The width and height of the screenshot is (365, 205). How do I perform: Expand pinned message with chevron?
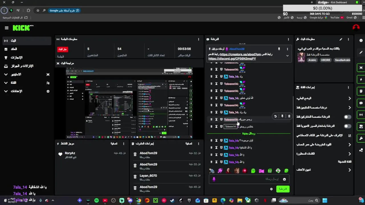(x=287, y=56)
